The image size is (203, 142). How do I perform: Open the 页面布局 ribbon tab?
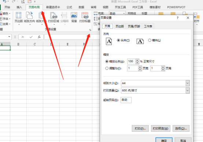coord(34,7)
